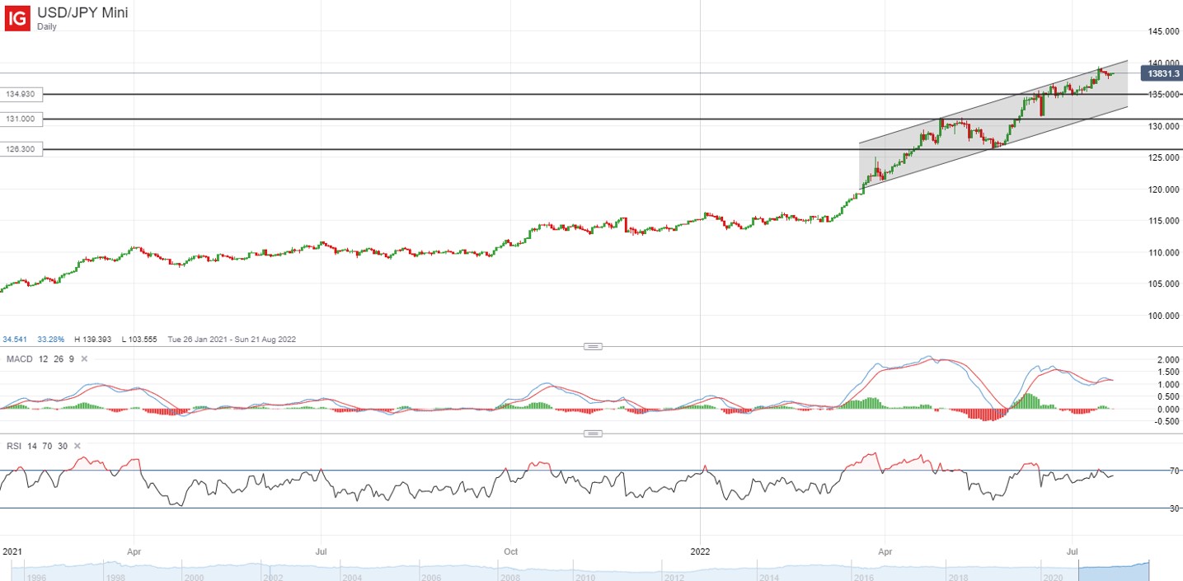Click the USD/JPY Mini market title
This screenshot has width=1183, height=581.
[82, 12]
